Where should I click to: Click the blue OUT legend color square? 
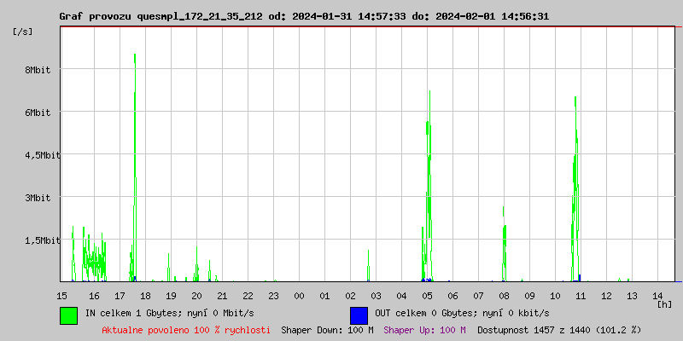(x=359, y=315)
